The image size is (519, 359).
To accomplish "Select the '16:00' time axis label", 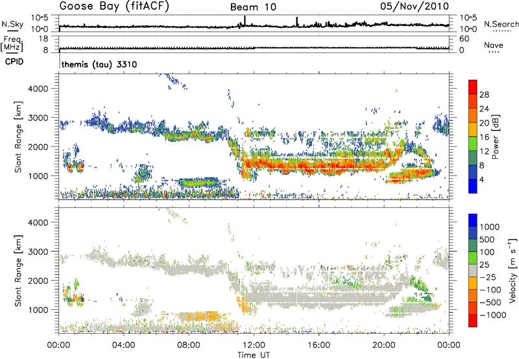I will (x=319, y=345).
